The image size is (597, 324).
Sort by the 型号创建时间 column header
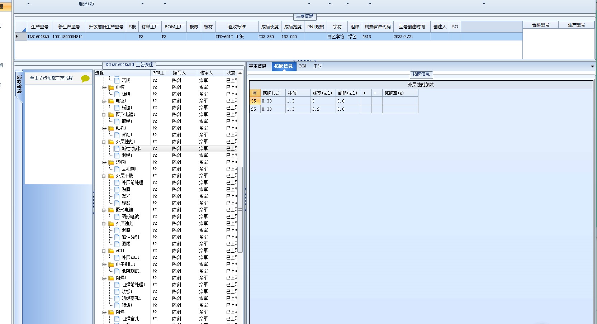(412, 27)
